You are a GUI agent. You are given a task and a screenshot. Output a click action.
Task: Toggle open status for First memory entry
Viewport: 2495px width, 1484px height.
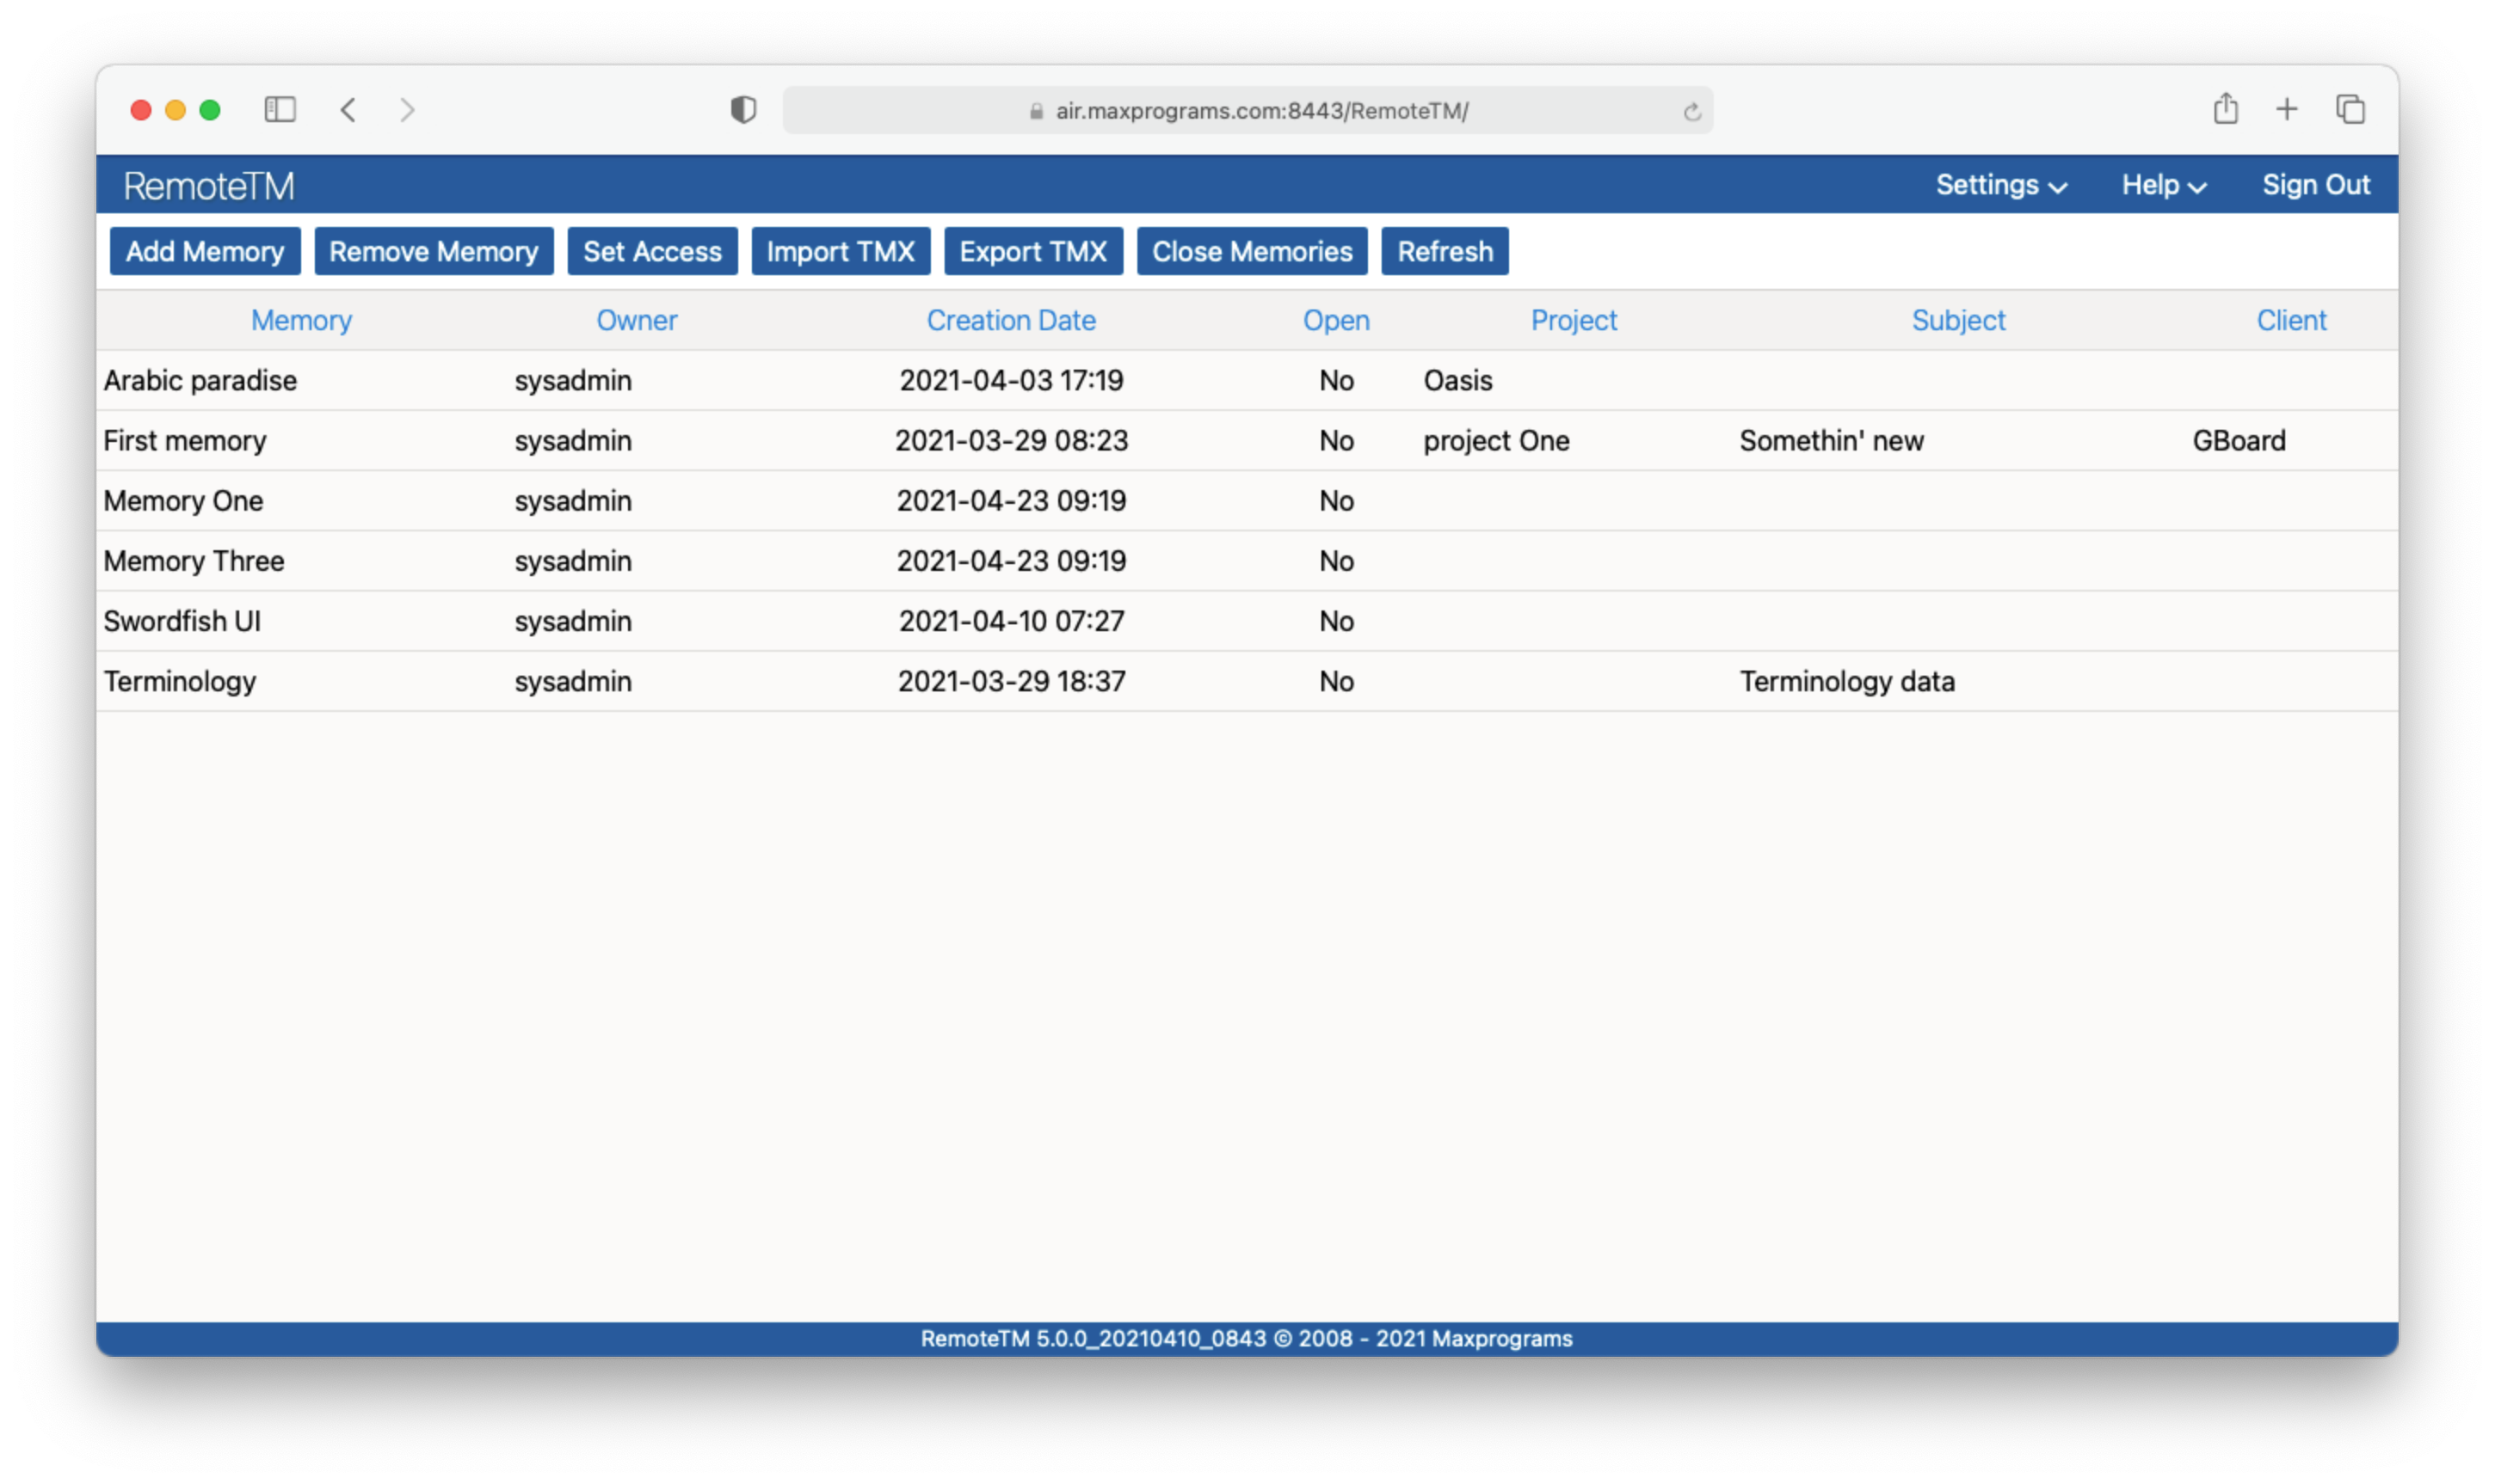[x=1336, y=440]
